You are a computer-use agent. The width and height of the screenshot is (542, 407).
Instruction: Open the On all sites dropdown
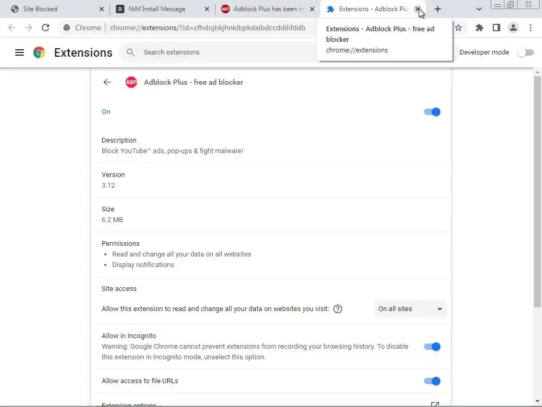point(410,309)
